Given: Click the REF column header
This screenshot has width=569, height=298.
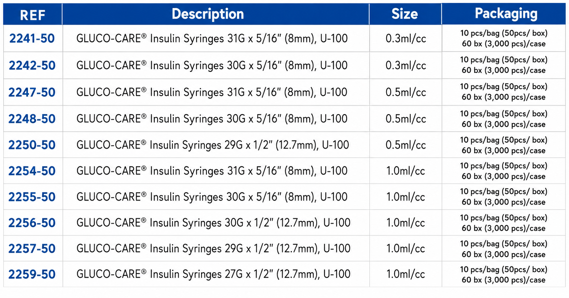Looking at the screenshot, I should [33, 15].
